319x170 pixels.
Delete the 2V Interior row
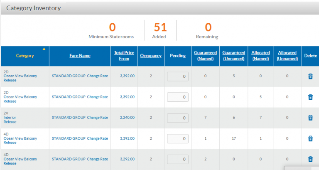tap(310, 118)
